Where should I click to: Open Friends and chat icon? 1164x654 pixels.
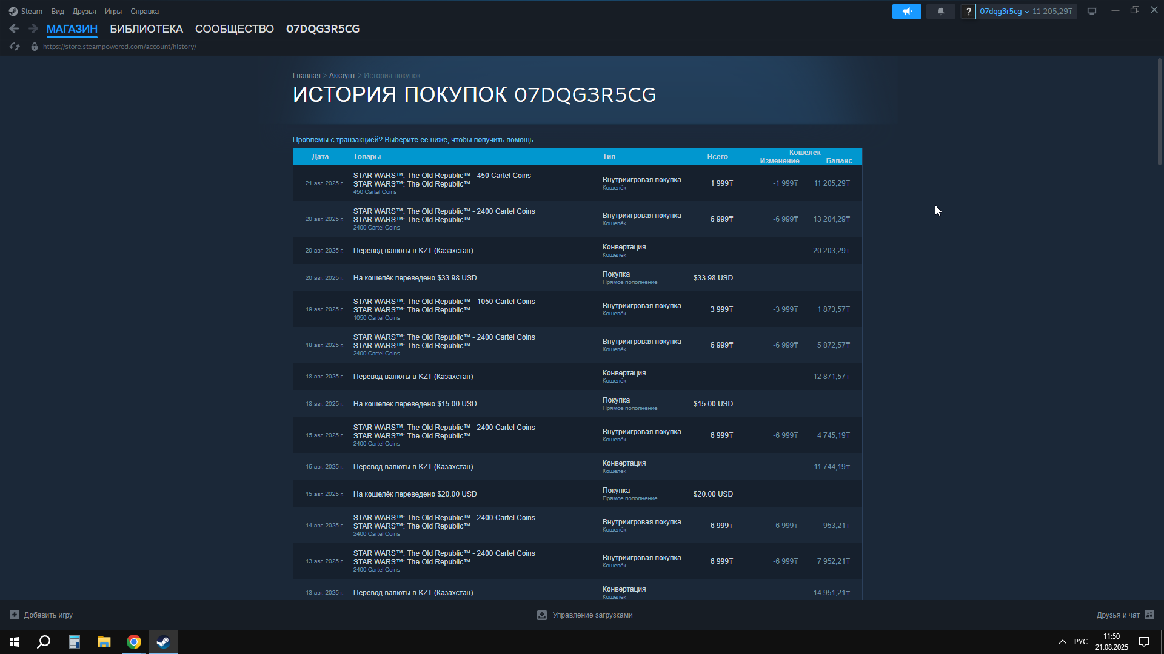click(x=1149, y=615)
